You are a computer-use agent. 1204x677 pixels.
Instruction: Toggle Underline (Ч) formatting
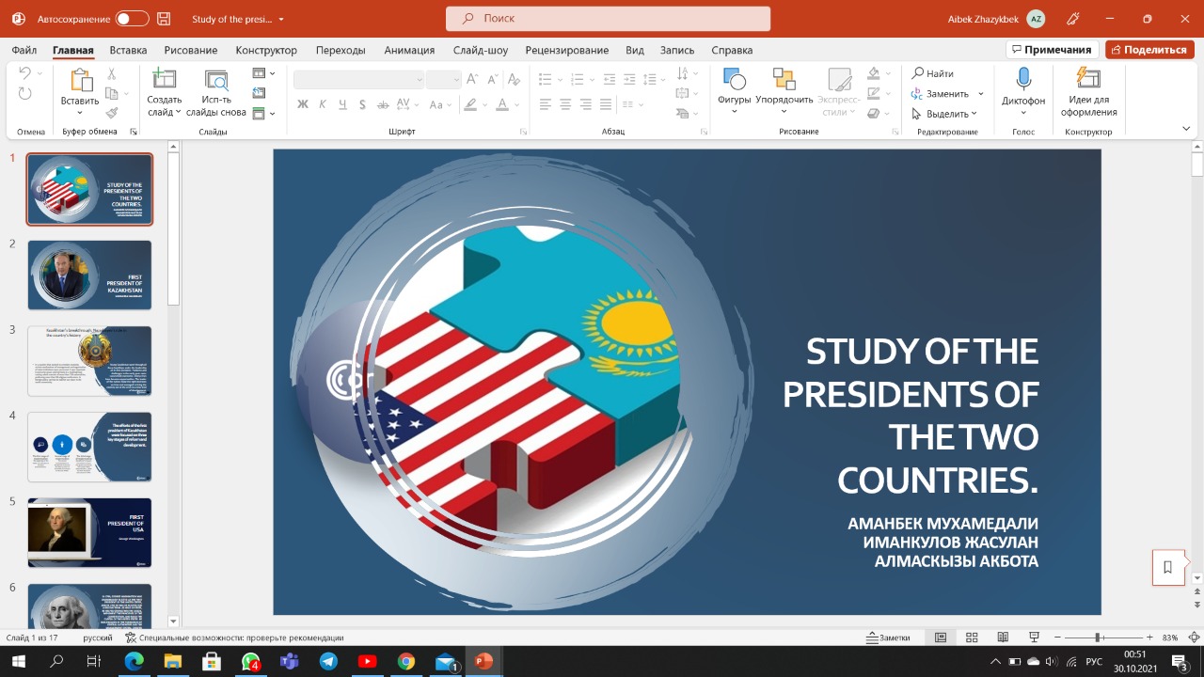(343, 104)
